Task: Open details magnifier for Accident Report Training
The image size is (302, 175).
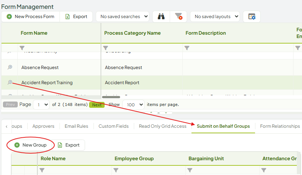Action: click(x=10, y=82)
